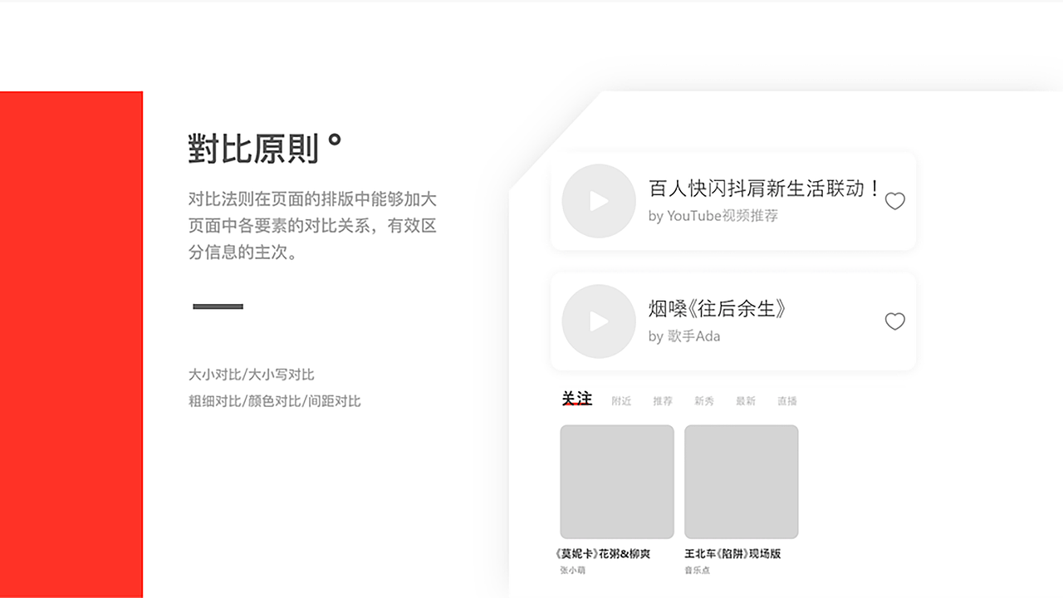Open the 推荐 tab
This screenshot has width=1063, height=598.
point(664,401)
